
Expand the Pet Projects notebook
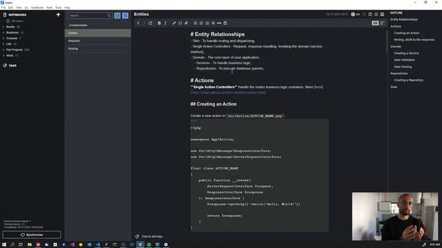point(3,50)
